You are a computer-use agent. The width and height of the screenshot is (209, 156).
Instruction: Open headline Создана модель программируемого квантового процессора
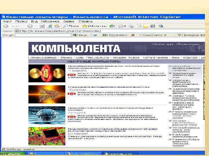[x=109, y=87]
